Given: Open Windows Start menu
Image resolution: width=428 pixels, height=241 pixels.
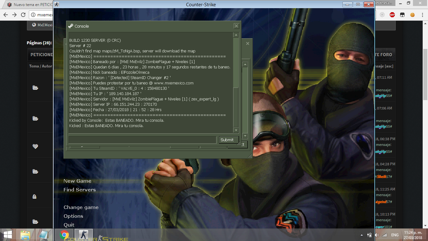Looking at the screenshot, I should (8, 235).
